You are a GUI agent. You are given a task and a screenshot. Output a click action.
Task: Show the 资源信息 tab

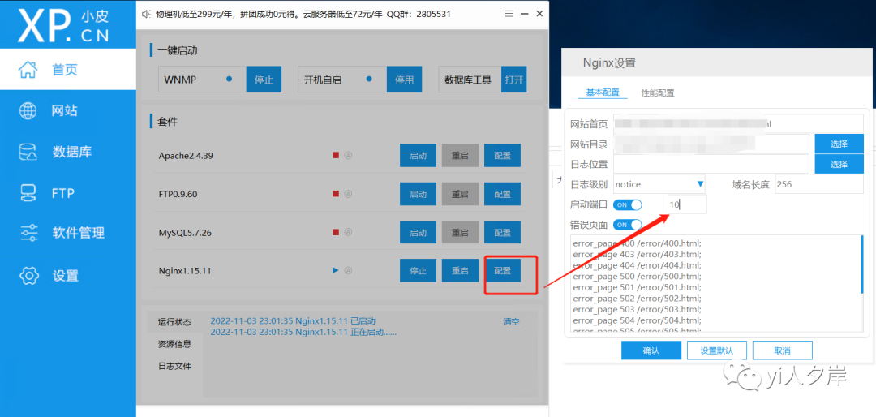click(x=174, y=344)
